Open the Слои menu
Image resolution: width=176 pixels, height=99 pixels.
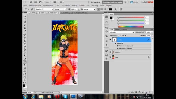pyautogui.click(x=57, y=5)
